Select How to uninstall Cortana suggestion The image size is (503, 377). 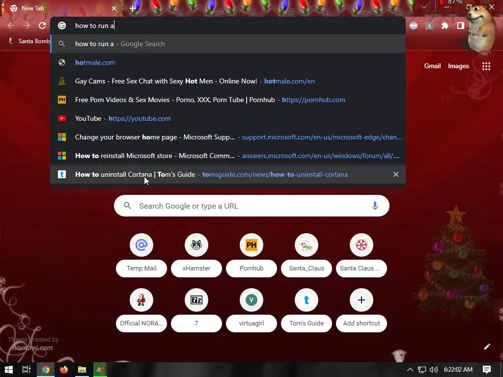[228, 174]
